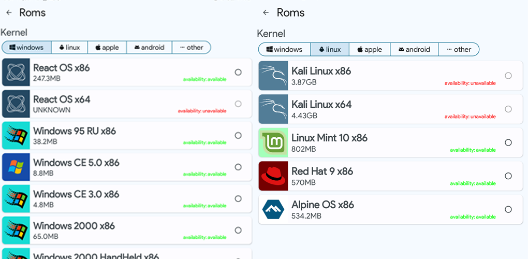Click the Windows CE 5.0 x86 logo
528x259 pixels.
16,167
